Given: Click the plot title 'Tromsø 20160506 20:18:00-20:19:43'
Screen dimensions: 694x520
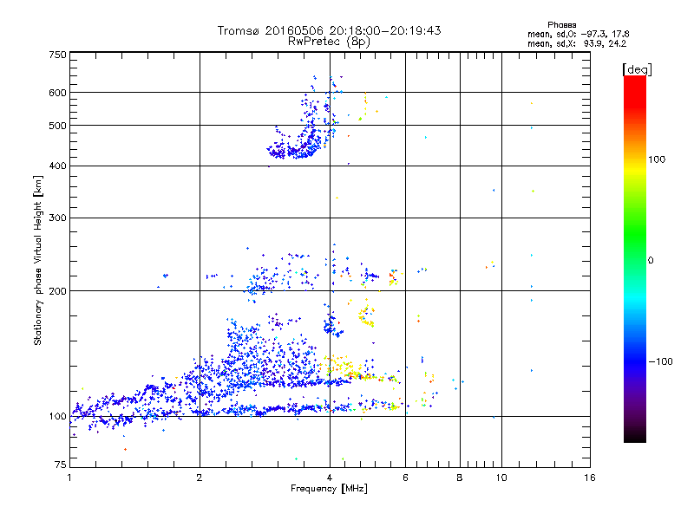Looking at the screenshot, I should point(329,30).
